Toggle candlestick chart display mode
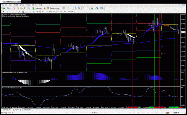Viewport: 187px width, 115px height. (x=68, y=8)
